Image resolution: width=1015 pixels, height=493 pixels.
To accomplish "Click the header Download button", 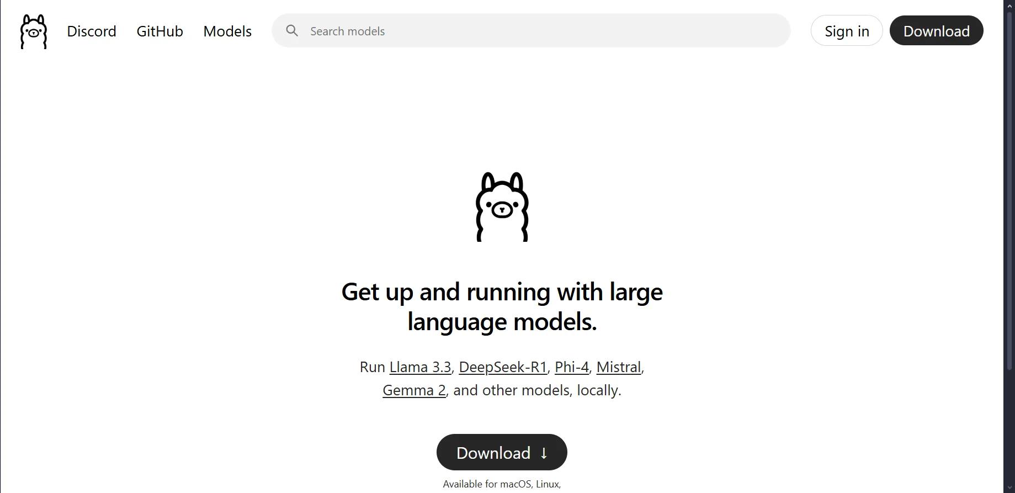I will pos(936,31).
